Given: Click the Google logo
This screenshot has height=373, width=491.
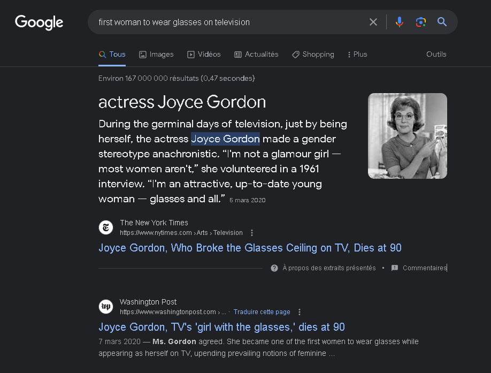Looking at the screenshot, I should [39, 22].
